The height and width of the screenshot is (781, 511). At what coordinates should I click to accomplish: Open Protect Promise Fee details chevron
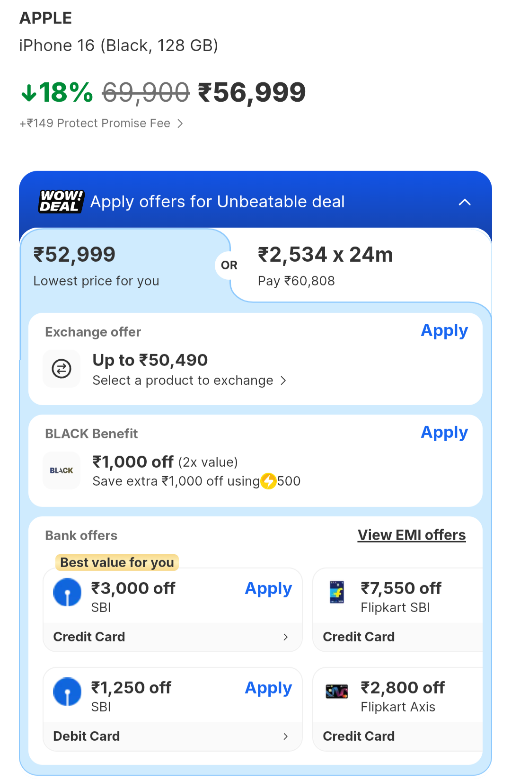pyautogui.click(x=180, y=124)
